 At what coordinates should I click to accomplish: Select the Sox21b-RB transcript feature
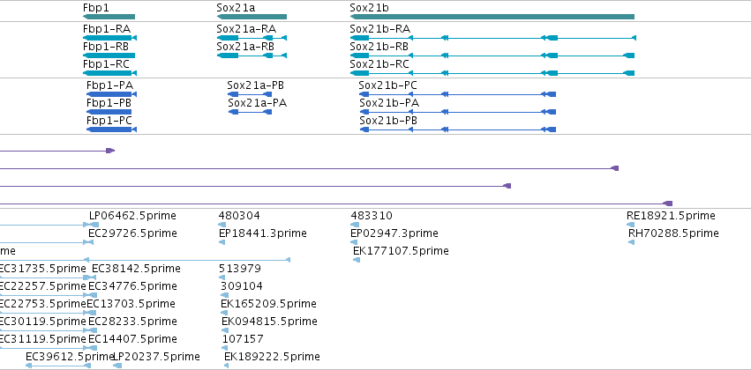pos(492,55)
